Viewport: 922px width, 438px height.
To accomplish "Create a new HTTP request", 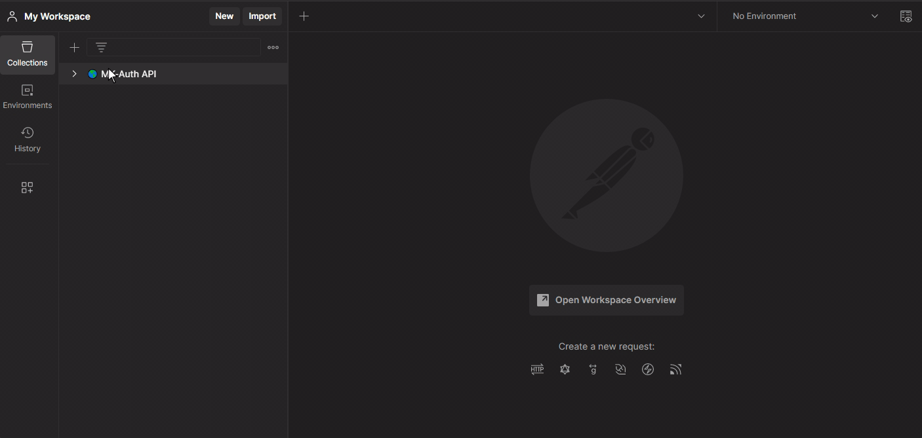I will pos(537,370).
